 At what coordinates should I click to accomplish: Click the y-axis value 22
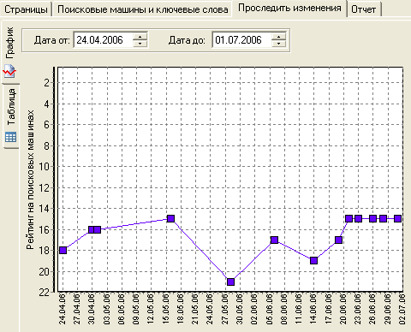45,293
